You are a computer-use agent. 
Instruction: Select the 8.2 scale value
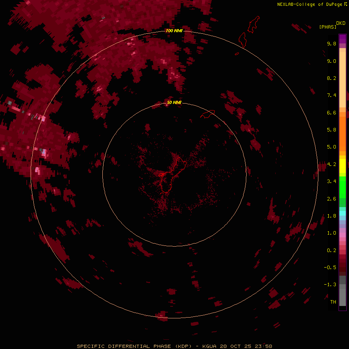(x=332, y=78)
